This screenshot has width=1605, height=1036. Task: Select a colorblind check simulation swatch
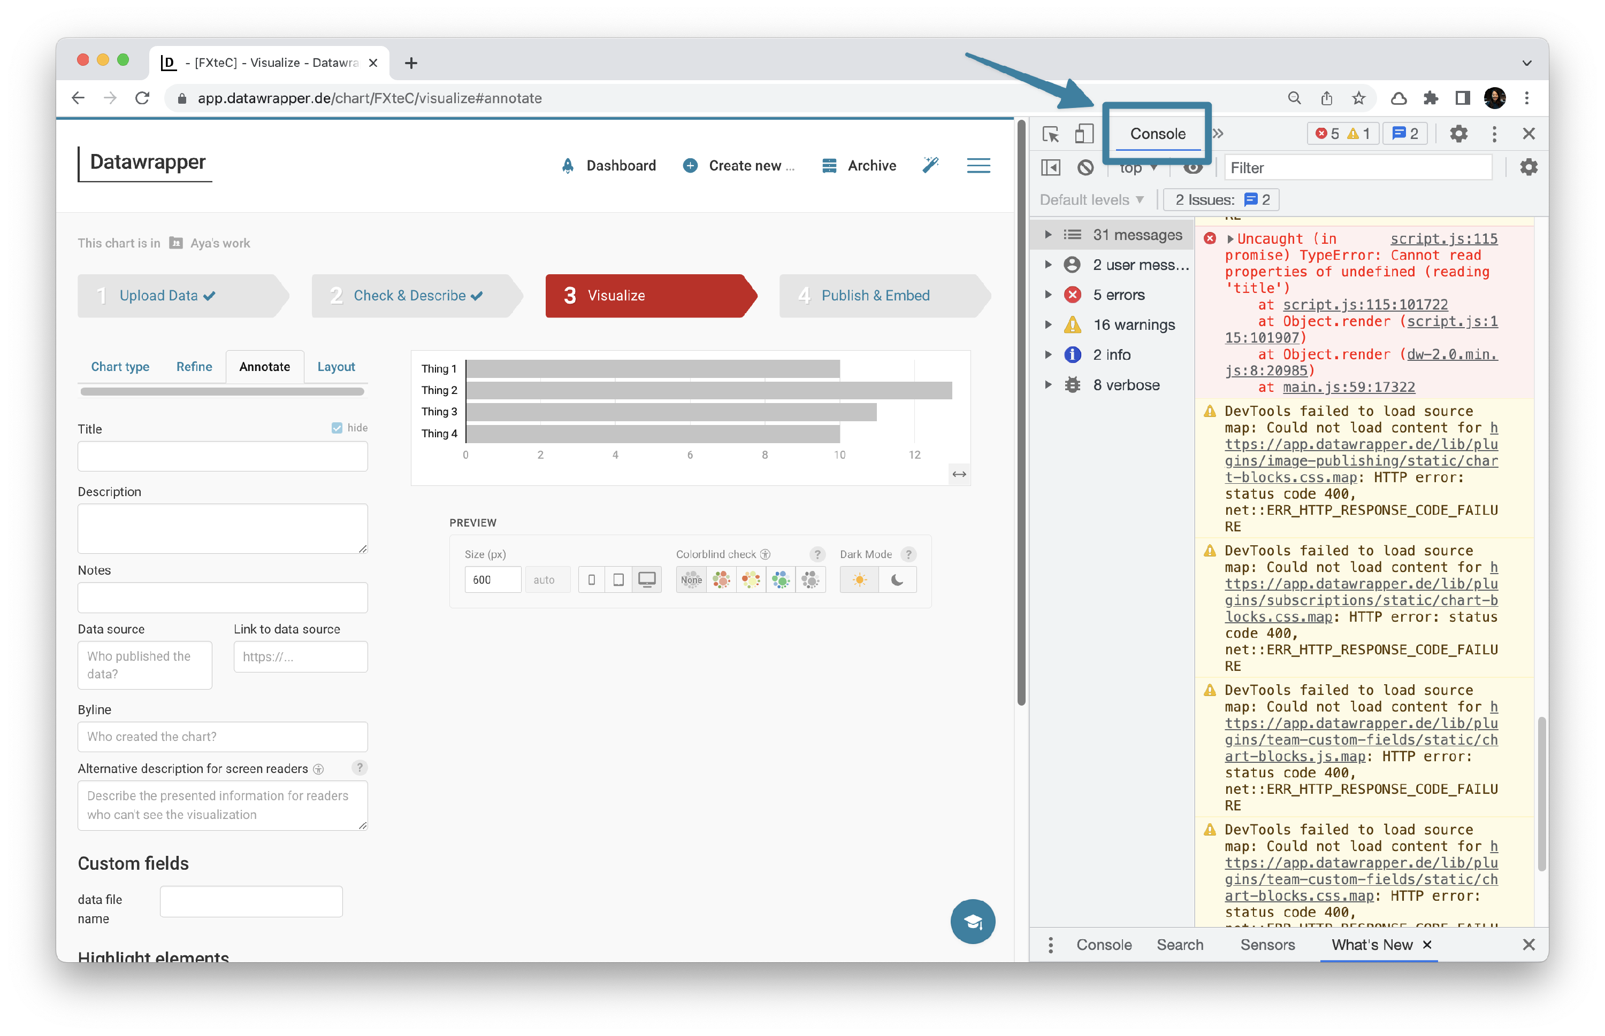[x=722, y=579]
